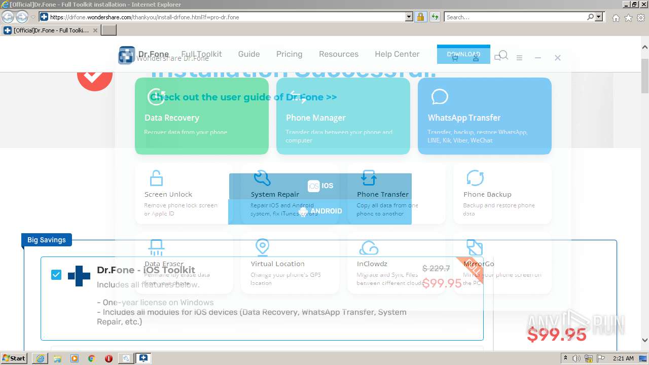The width and height of the screenshot is (649, 365).
Task: Open the Resources menu item
Action: [339, 54]
